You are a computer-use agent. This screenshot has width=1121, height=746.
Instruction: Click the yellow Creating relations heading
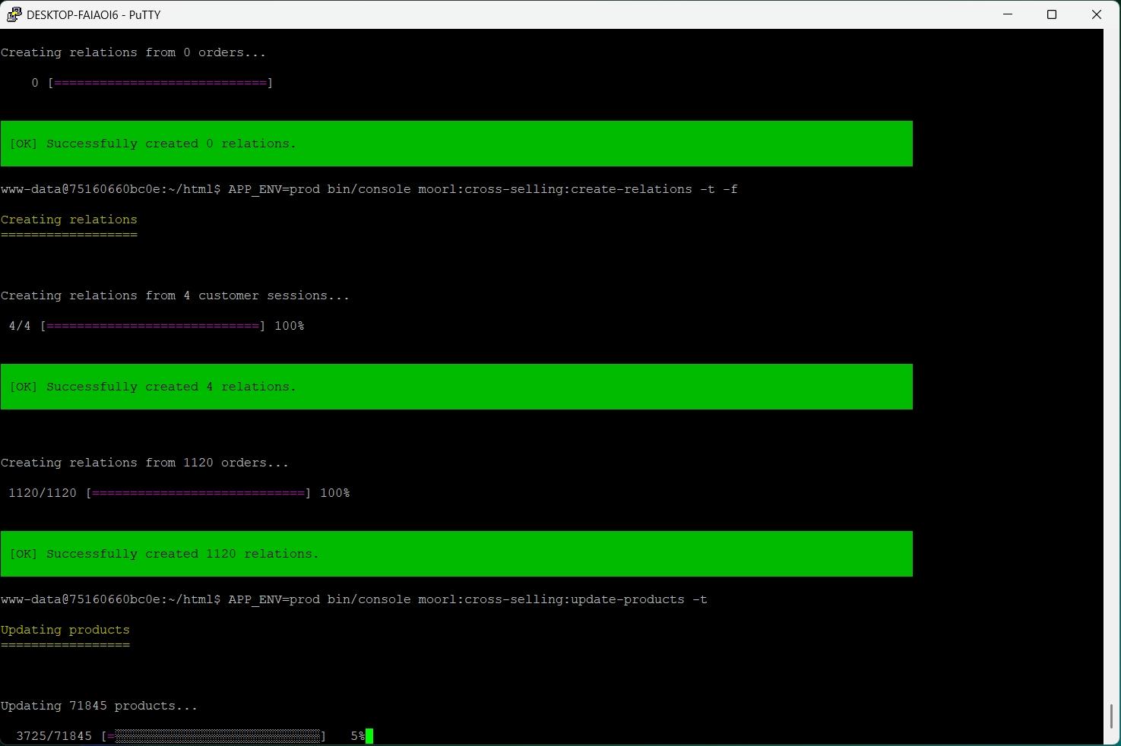68,220
